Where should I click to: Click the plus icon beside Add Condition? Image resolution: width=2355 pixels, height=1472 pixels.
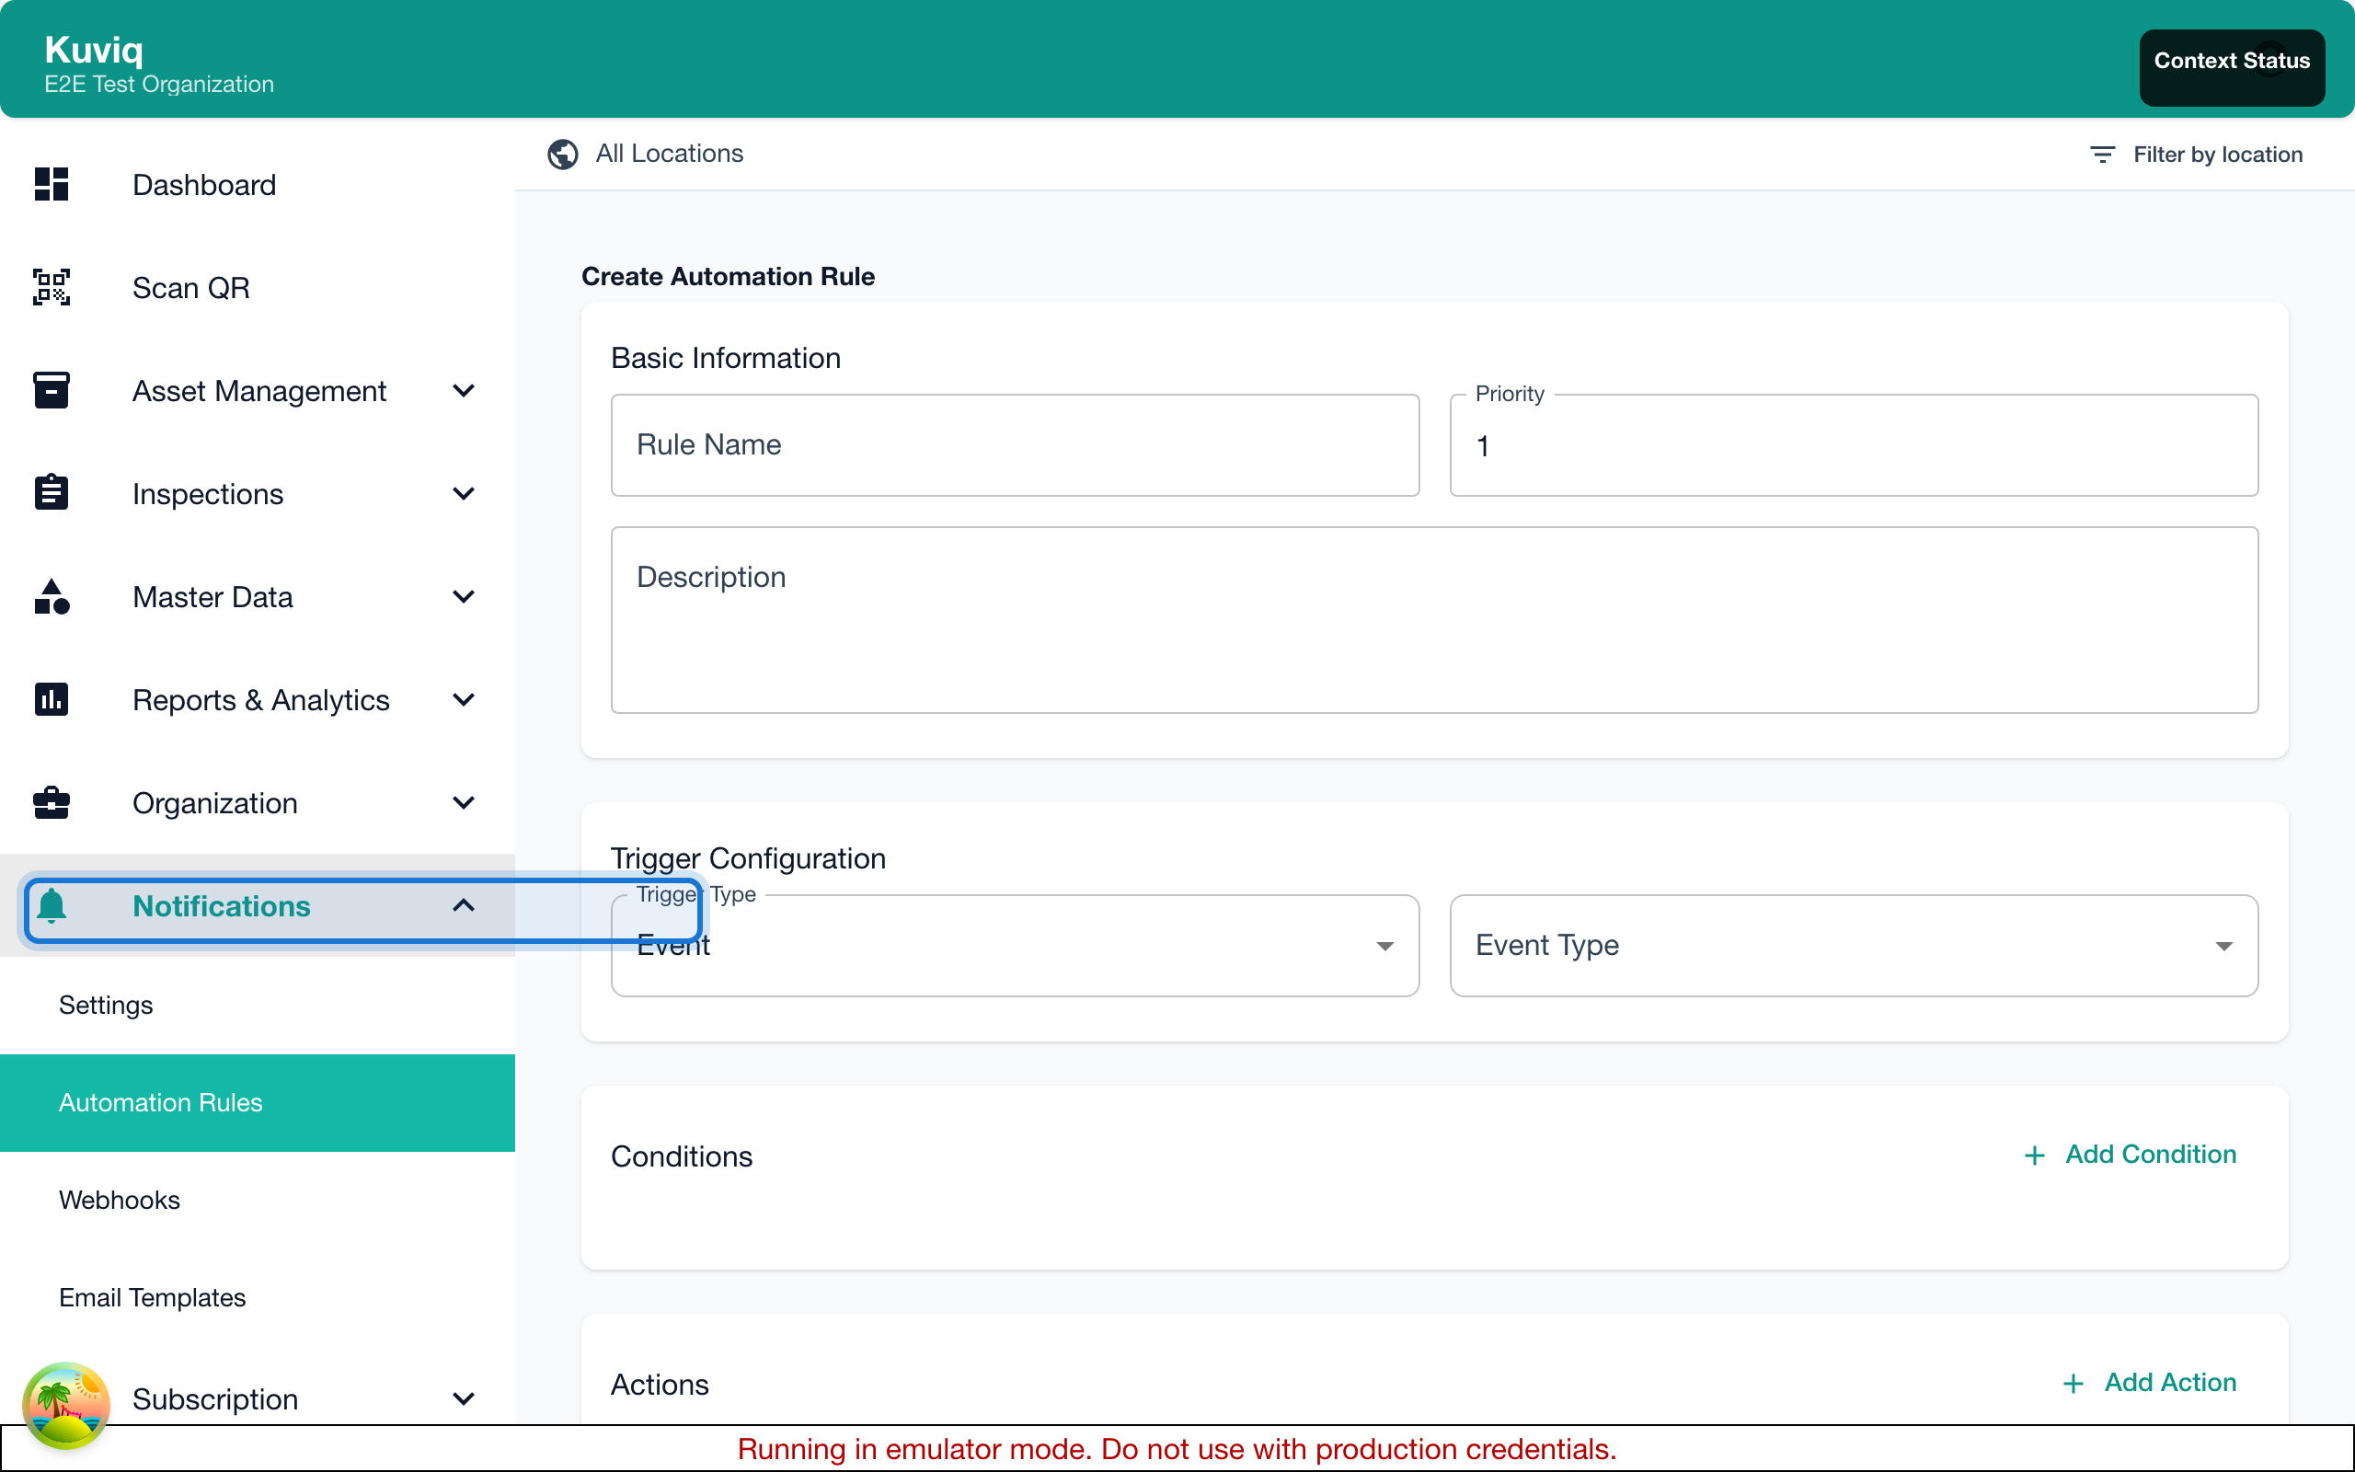[x=2034, y=1155]
